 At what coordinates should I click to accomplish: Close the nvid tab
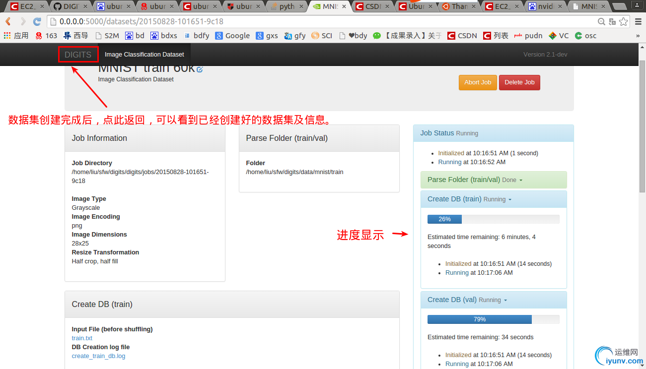pos(560,6)
